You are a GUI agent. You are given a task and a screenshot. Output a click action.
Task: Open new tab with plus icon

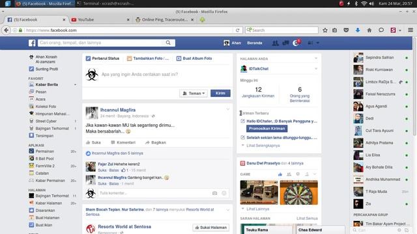click(x=203, y=19)
